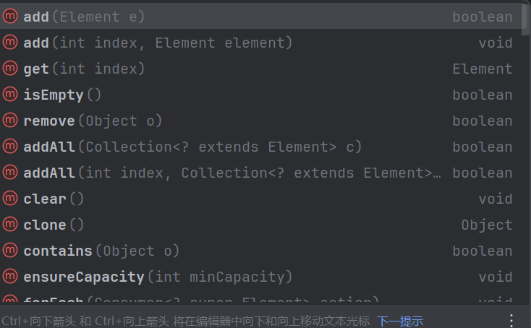Select add(int index, Element element) suggestion
The image size is (531, 328).
(x=158, y=43)
